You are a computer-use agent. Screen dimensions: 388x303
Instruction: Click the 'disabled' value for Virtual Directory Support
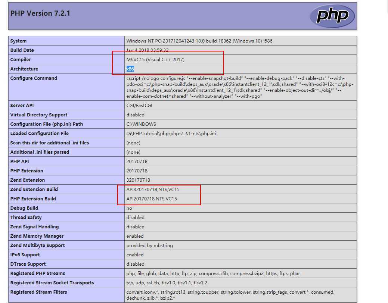(x=135, y=115)
